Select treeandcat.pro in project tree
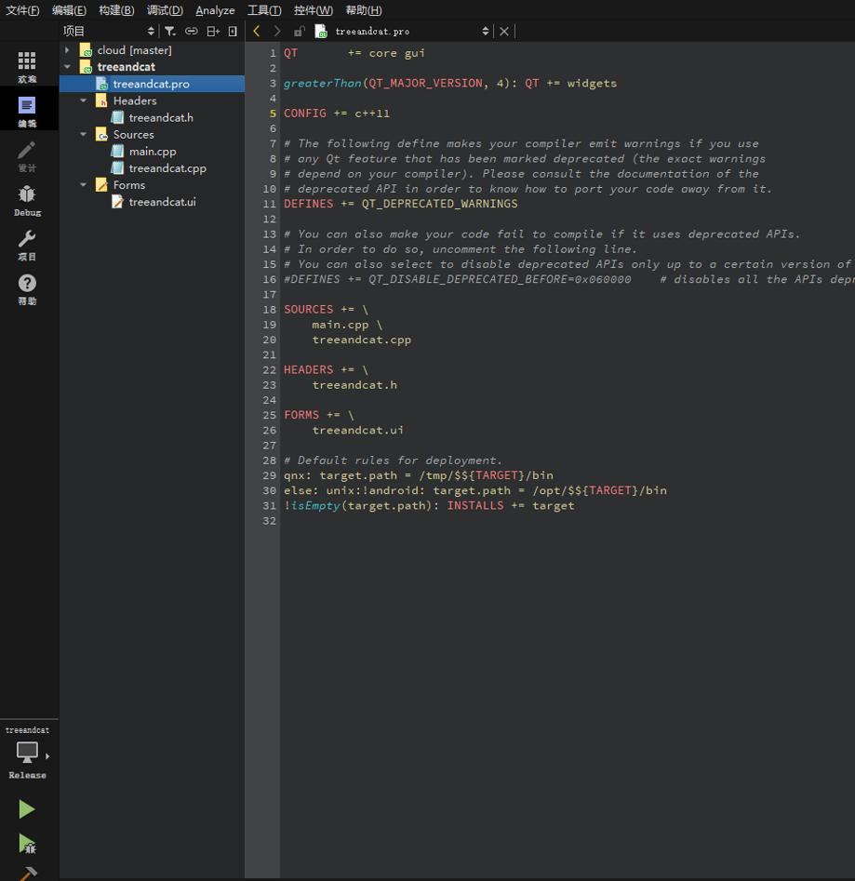855x881 pixels. pyautogui.click(x=151, y=84)
